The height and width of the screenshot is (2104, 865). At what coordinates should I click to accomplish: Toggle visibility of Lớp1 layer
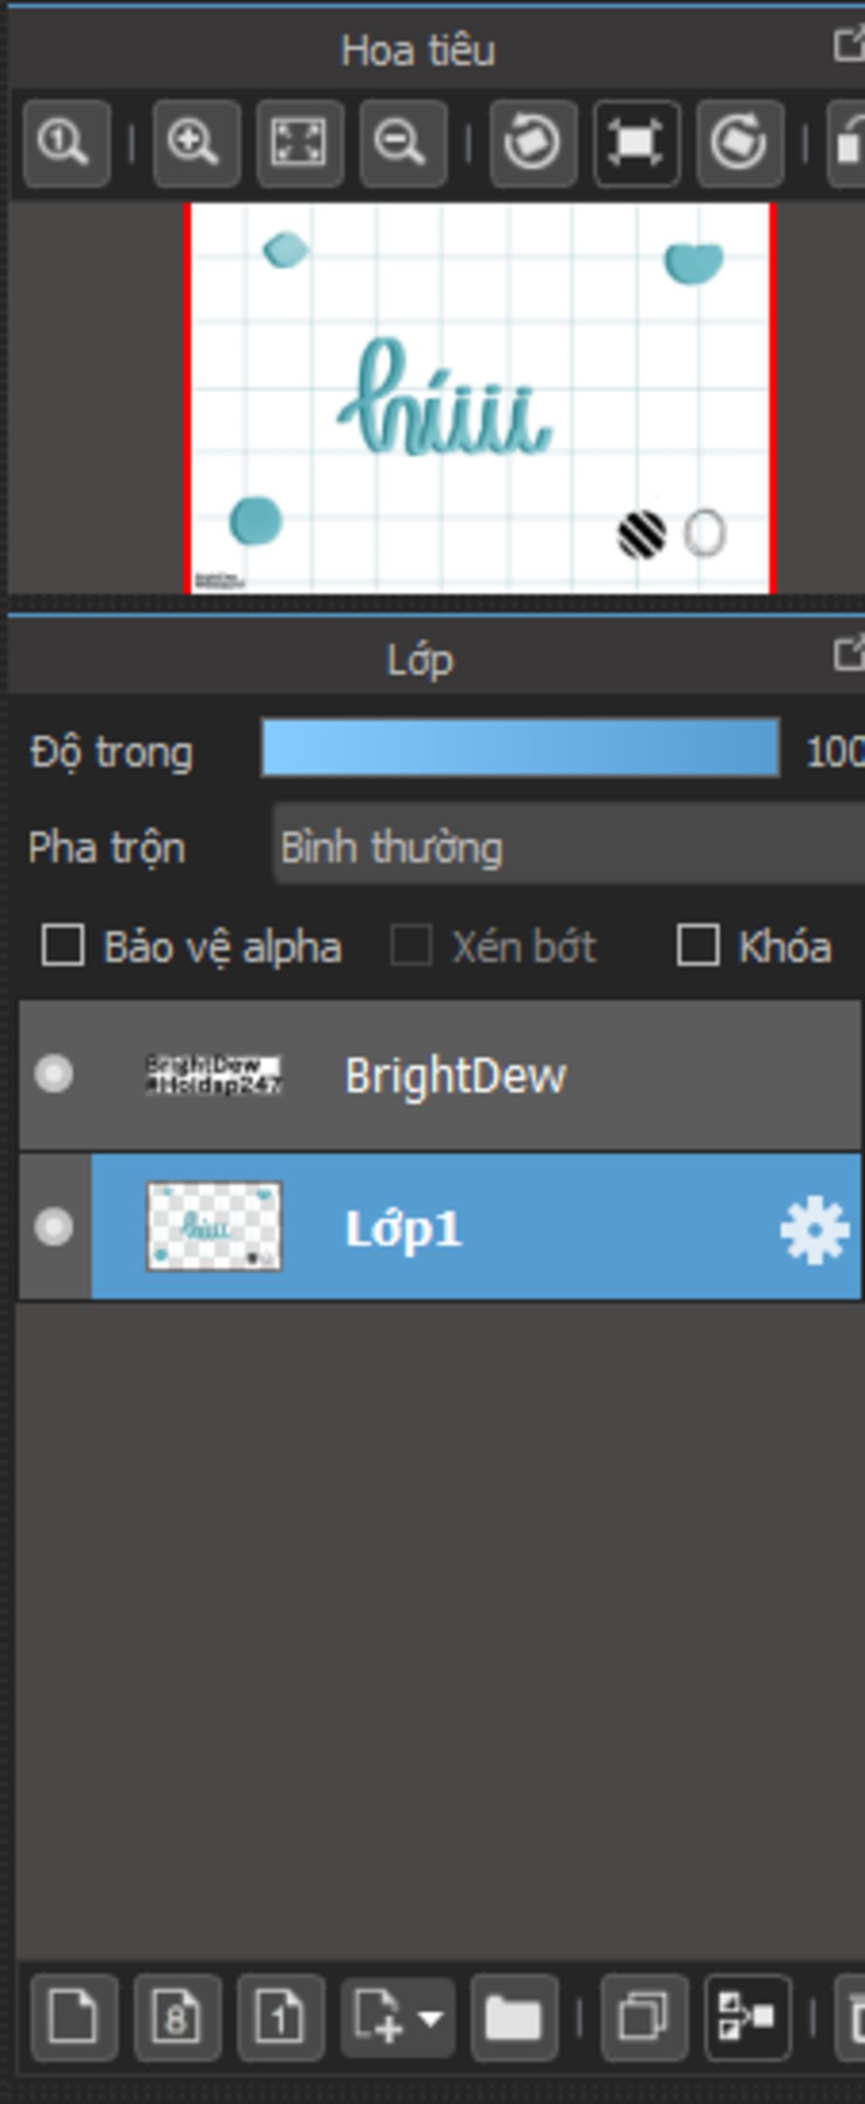(x=54, y=1227)
